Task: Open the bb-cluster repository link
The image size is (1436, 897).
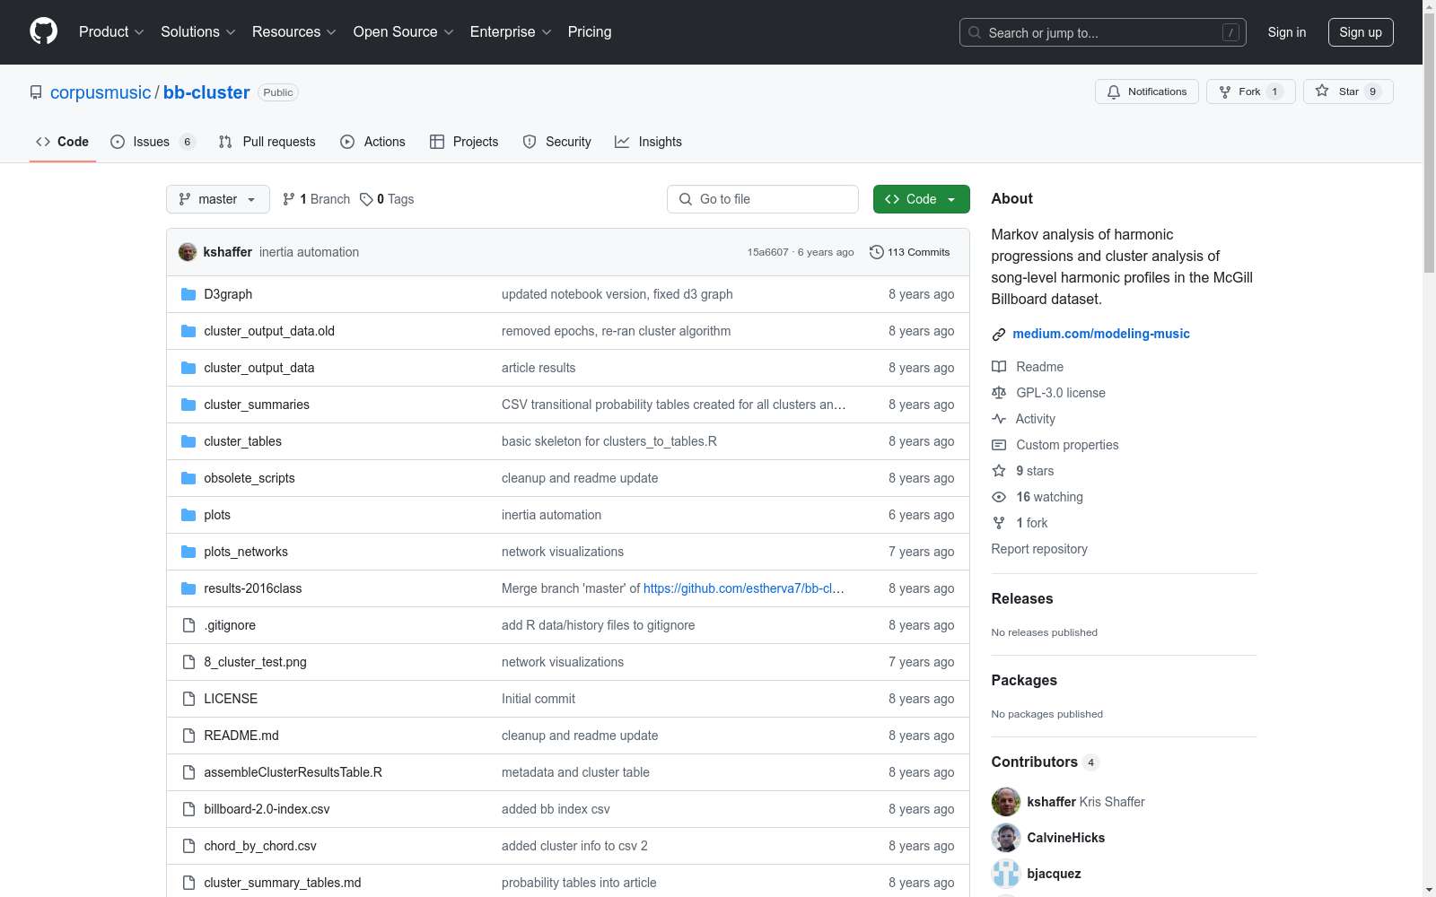Action: pyautogui.click(x=206, y=92)
